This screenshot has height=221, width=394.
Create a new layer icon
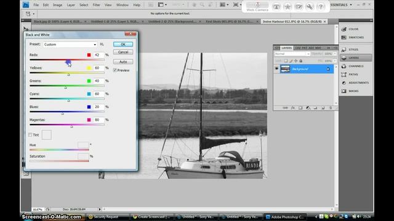click(323, 108)
